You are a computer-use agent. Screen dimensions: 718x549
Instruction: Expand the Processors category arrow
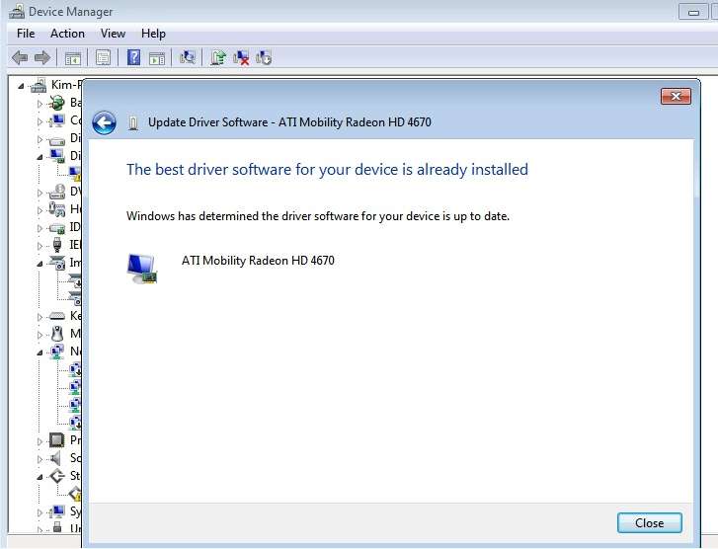(x=40, y=441)
